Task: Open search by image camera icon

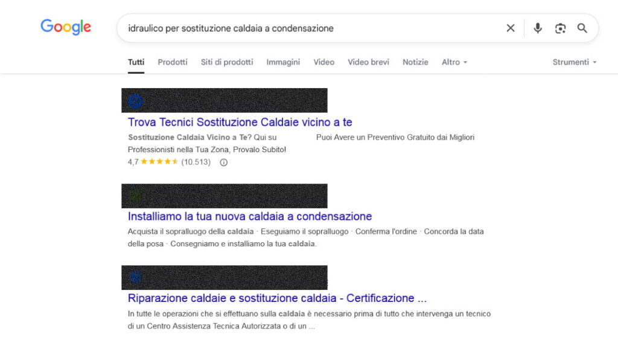Action: (x=560, y=28)
